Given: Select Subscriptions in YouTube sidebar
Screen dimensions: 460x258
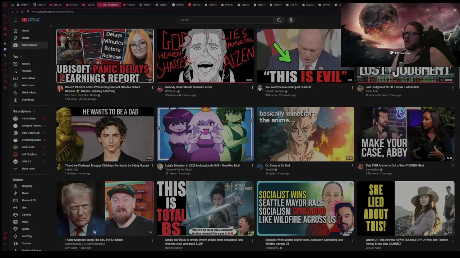Looking at the screenshot, I should click(x=30, y=45).
